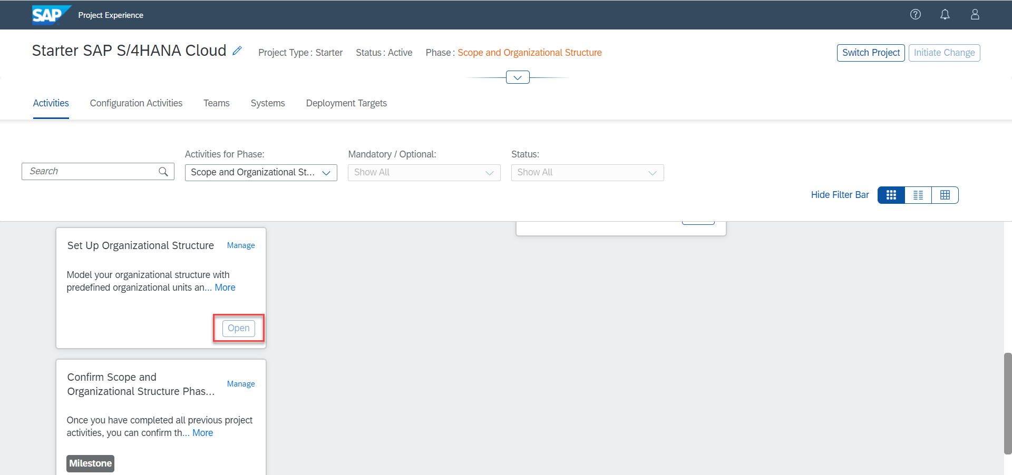The width and height of the screenshot is (1012, 475).
Task: Click Switch Project button
Action: click(x=871, y=53)
